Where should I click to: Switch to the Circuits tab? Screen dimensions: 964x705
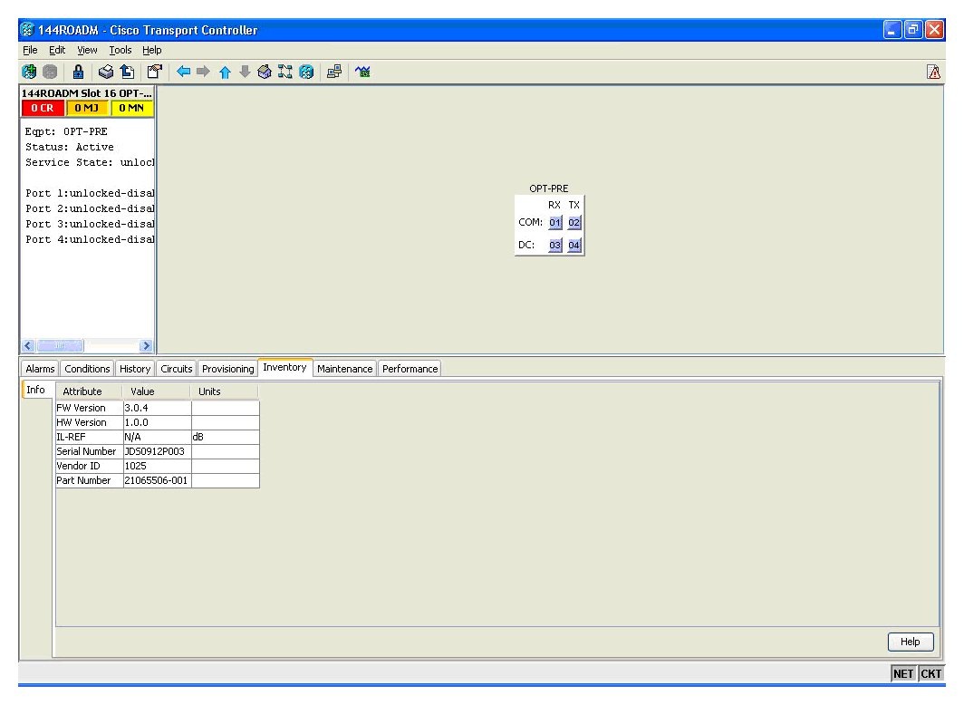click(x=177, y=369)
